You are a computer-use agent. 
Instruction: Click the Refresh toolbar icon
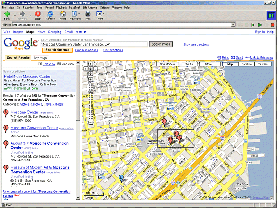(51, 14)
